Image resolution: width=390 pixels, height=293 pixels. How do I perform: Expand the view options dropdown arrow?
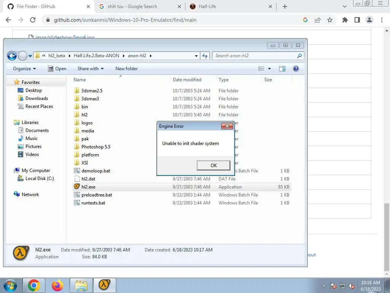tap(269, 69)
